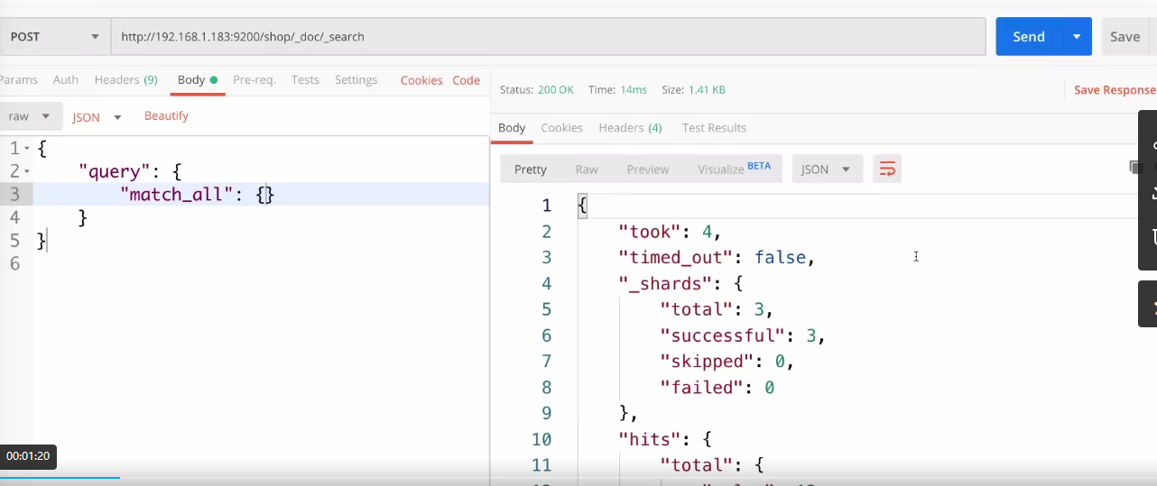Screen dimensions: 1157x486
Task: Open the request JSON format dropdown
Action: click(97, 117)
